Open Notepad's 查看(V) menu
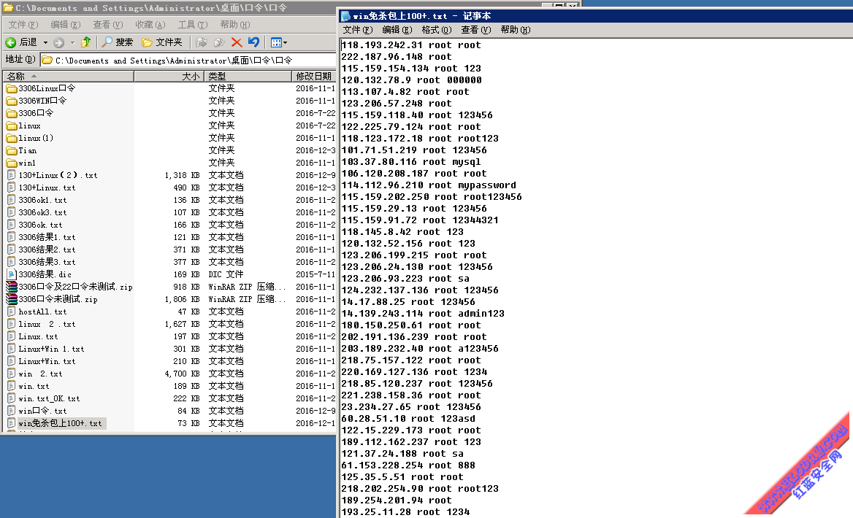The height and width of the screenshot is (518, 853). tap(475, 30)
